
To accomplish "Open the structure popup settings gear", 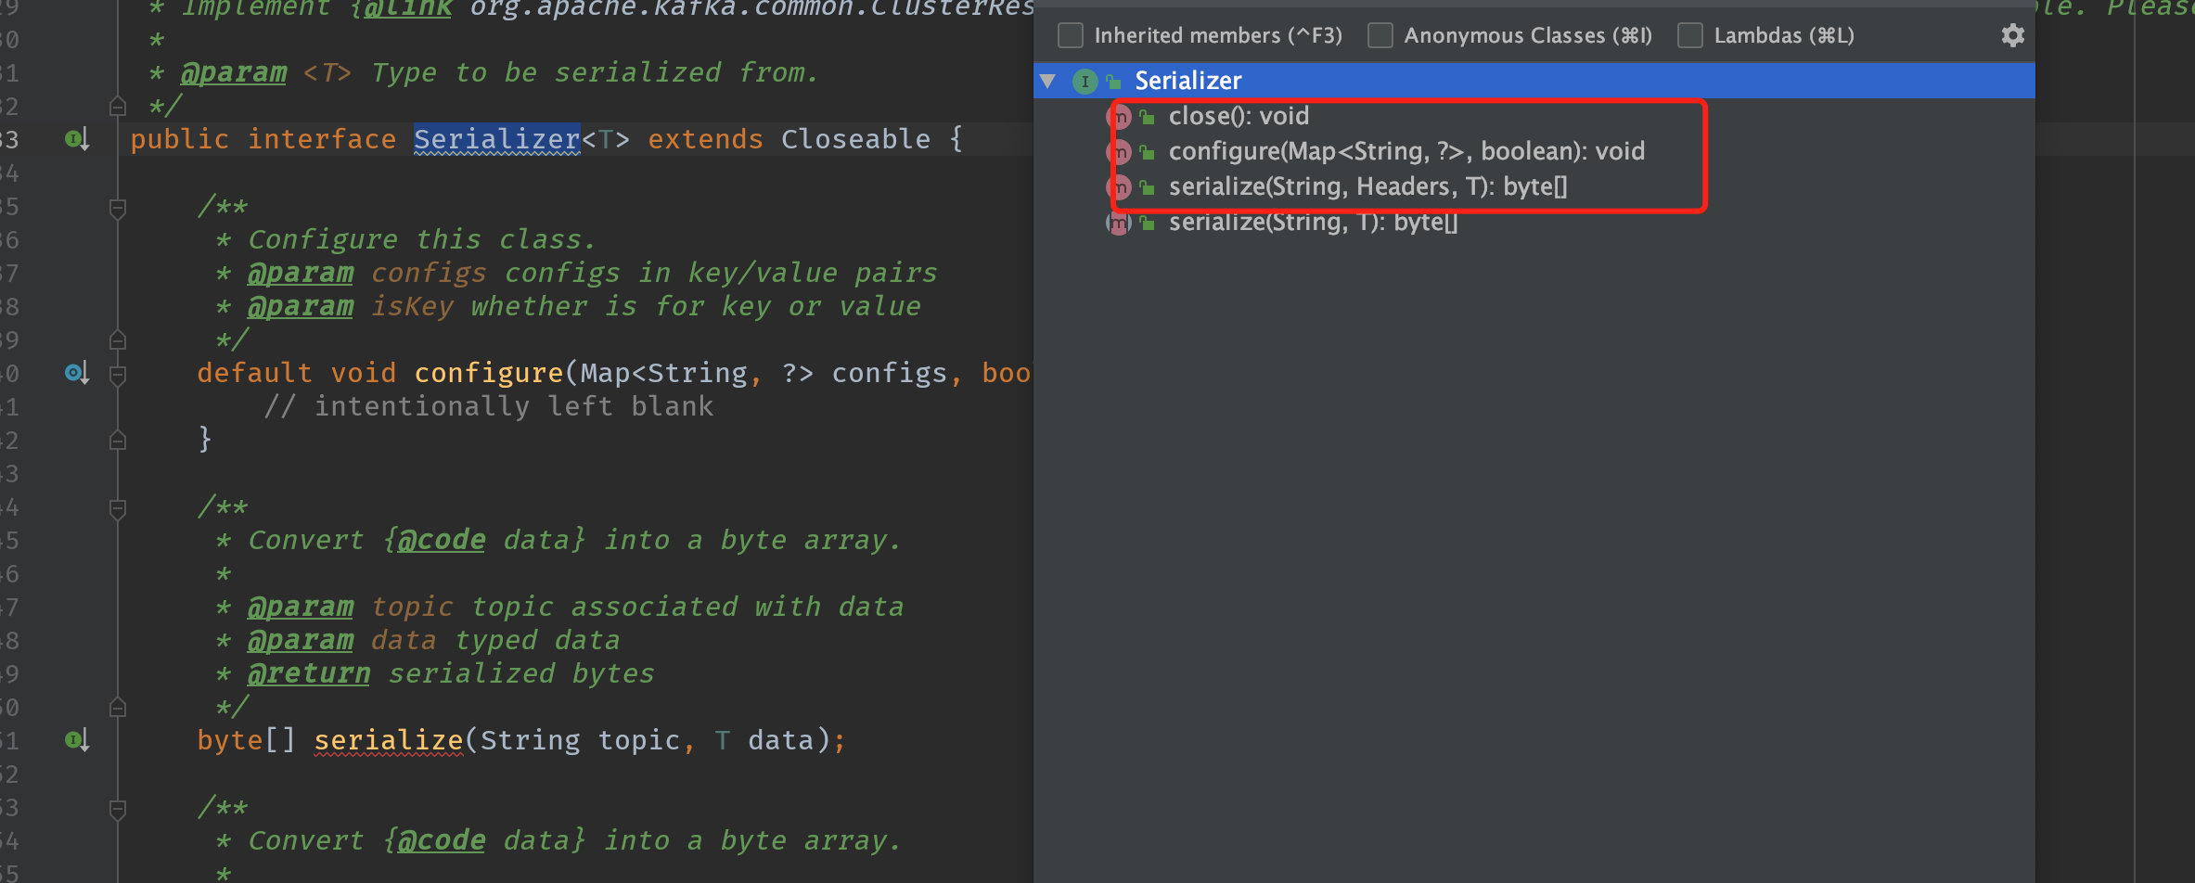I will tap(2012, 35).
